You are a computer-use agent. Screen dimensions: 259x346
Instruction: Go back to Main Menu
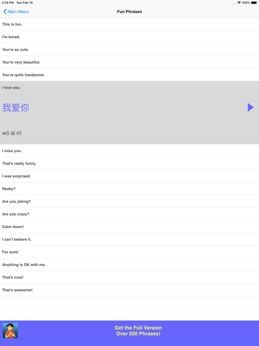(x=16, y=12)
